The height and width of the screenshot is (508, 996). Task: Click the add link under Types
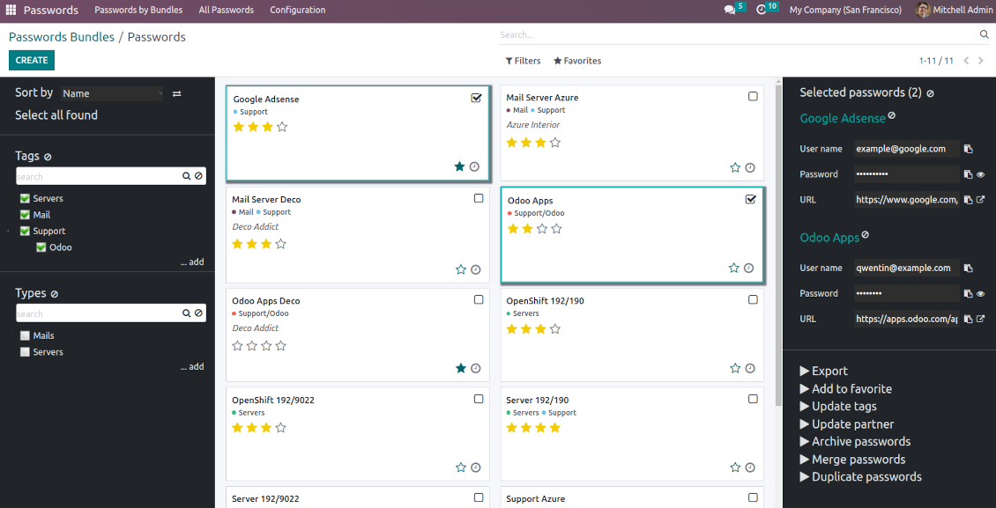click(192, 366)
